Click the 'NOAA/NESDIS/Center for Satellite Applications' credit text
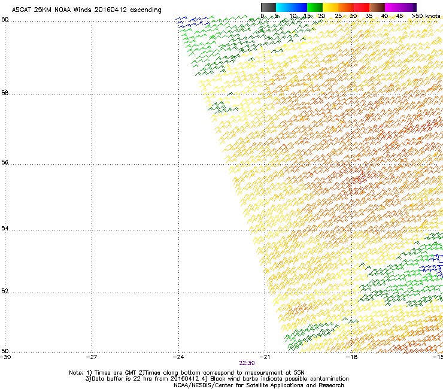 click(259, 385)
